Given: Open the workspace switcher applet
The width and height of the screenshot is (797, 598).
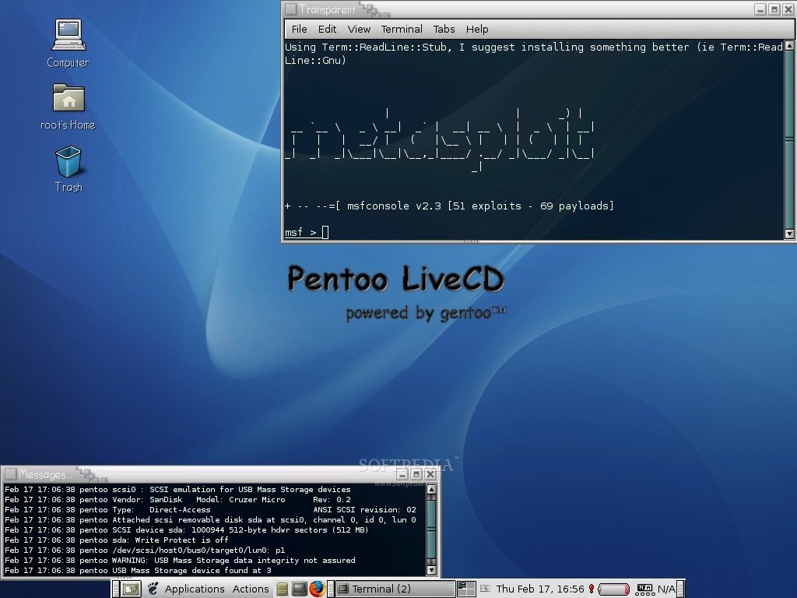Looking at the screenshot, I should point(466,589).
